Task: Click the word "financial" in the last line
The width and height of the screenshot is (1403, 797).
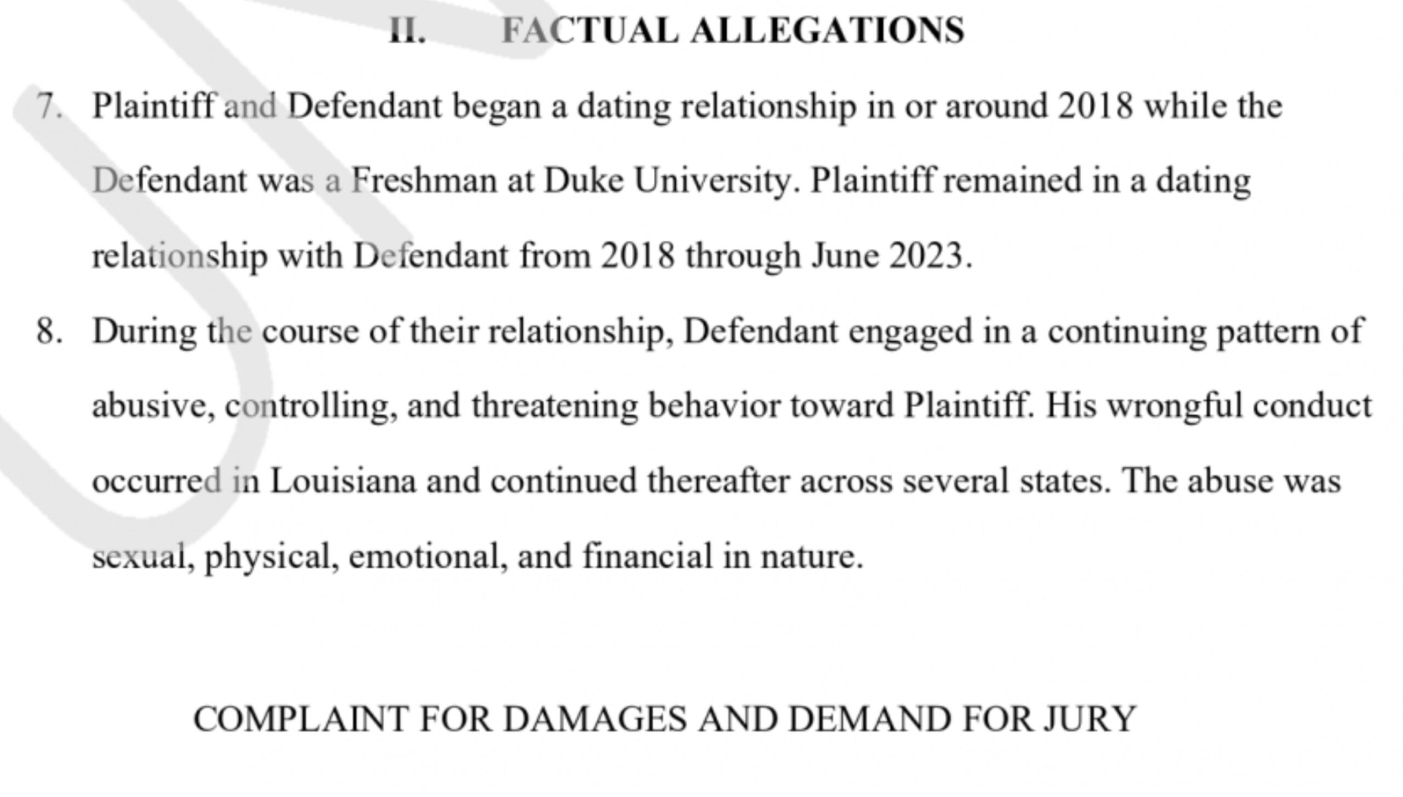Action: pos(647,557)
